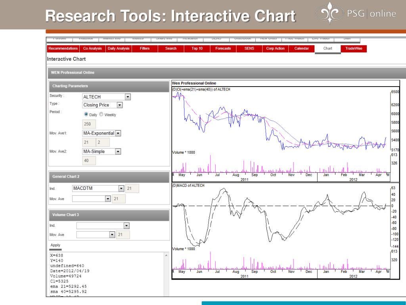Open the red SENS tab
The image size is (406, 305).
(x=249, y=48)
